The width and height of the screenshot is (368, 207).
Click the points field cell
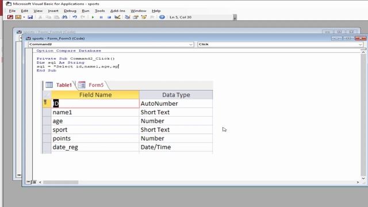tap(95, 138)
